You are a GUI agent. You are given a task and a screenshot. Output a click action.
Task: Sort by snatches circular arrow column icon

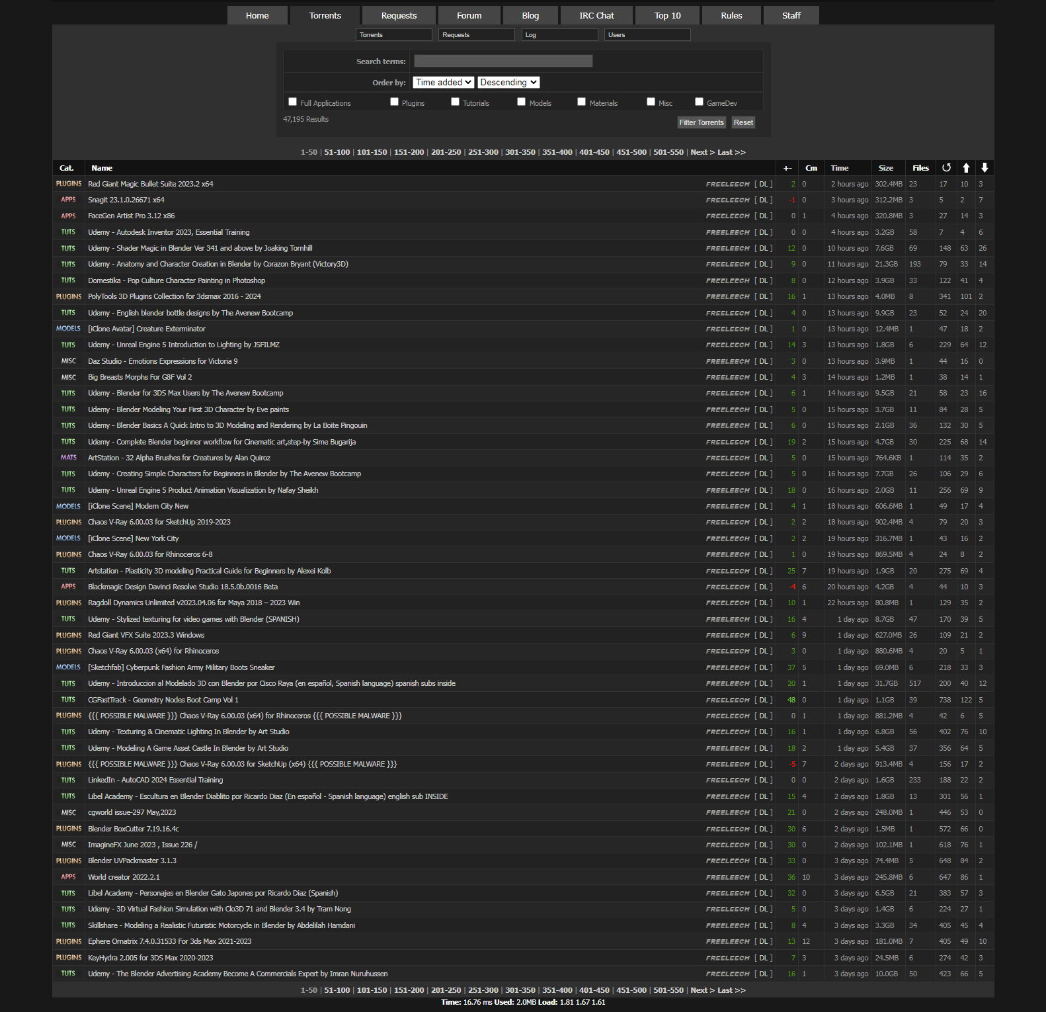click(x=946, y=168)
